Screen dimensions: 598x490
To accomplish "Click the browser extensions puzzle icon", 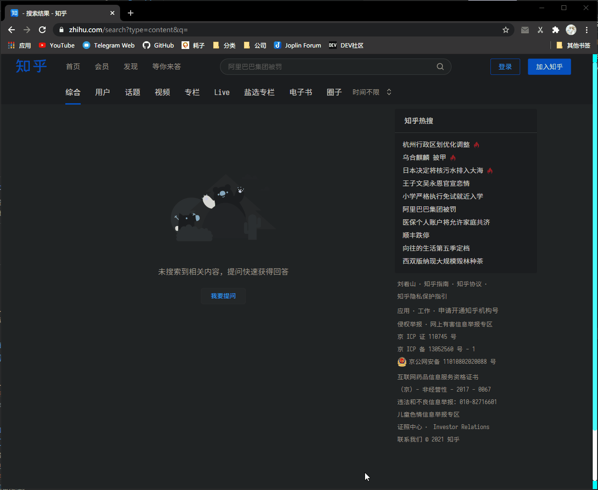I will [x=555, y=30].
